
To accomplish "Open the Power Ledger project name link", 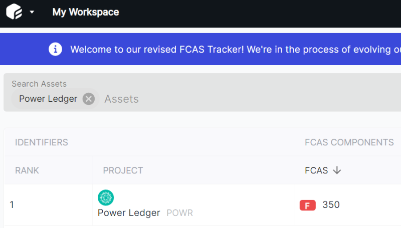I will pos(129,213).
